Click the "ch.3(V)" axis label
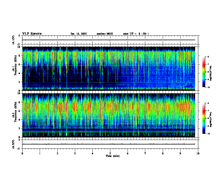Image resolution: width=223 pixels, height=172 pixels. click(13, 144)
